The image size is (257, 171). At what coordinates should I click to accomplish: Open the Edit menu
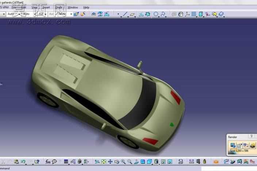click(24, 8)
